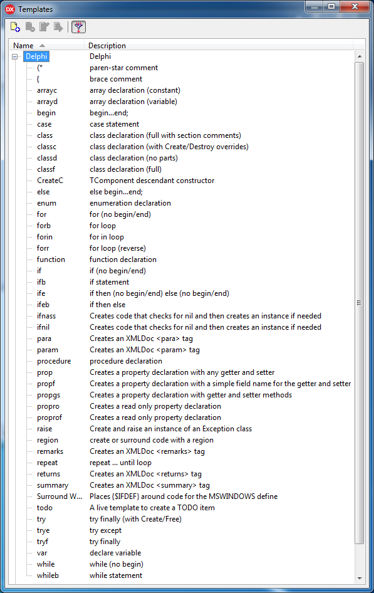Select the ifeb template
374x593 pixels.
[43, 305]
